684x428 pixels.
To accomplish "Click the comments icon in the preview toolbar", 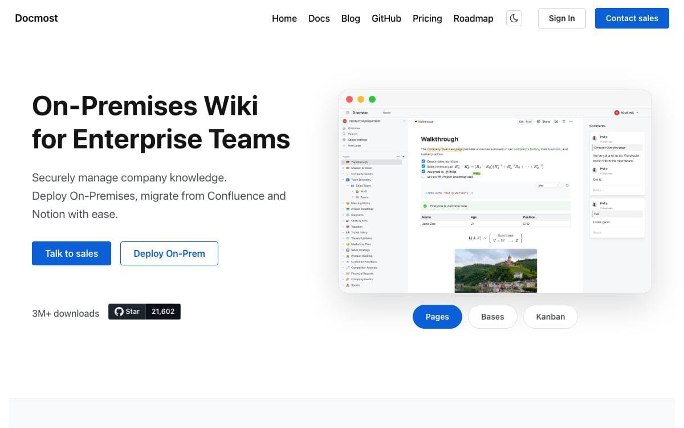I will [x=556, y=122].
